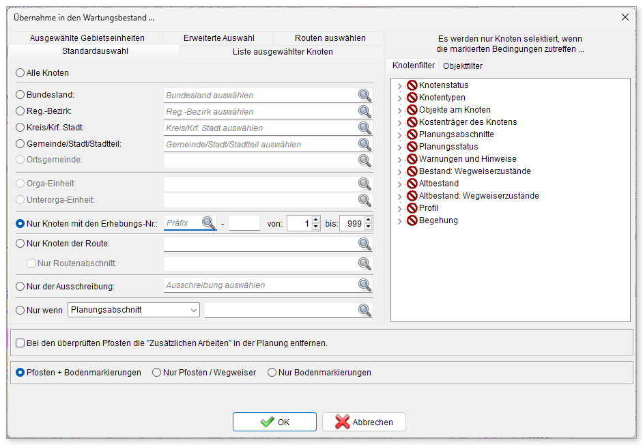Enable the Zusätzlichen Arbeiten entfernen checkbox

click(x=20, y=343)
